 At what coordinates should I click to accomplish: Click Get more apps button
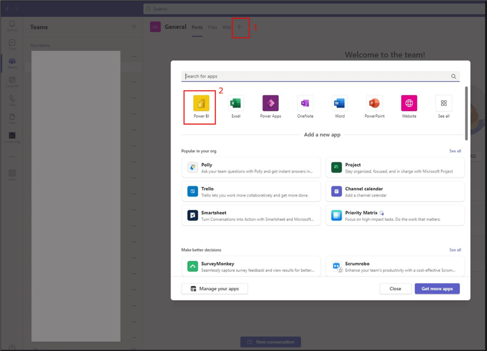(x=437, y=289)
